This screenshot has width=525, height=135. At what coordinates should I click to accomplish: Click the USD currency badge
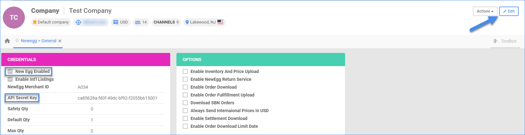tap(120, 22)
